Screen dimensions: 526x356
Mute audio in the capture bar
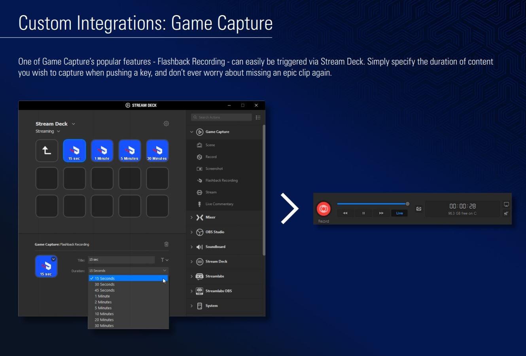click(x=506, y=213)
